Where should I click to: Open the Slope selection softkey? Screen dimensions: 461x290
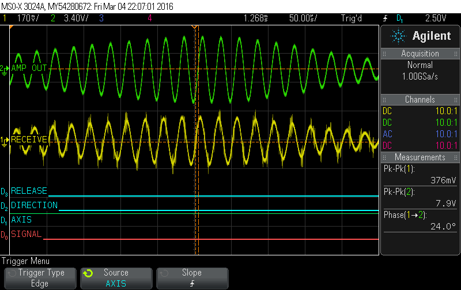coord(192,278)
